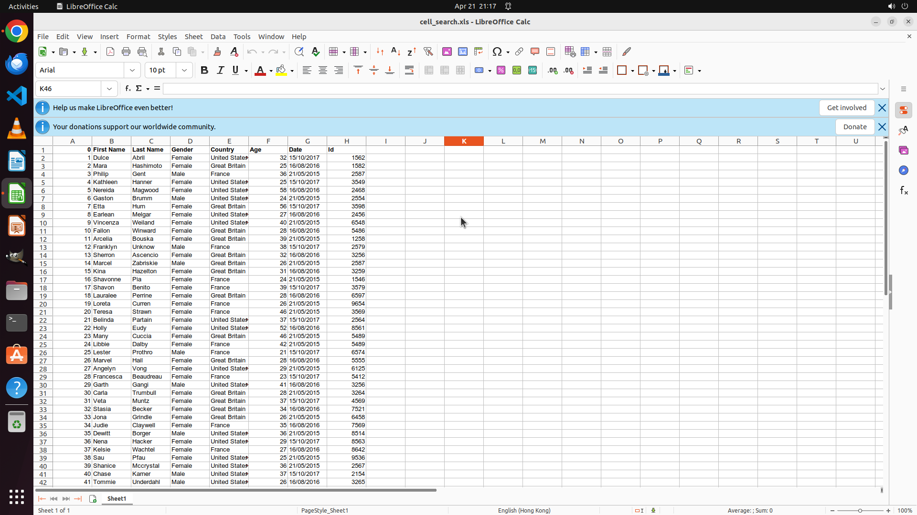
Task: Open the Function Wizard
Action: (128, 89)
